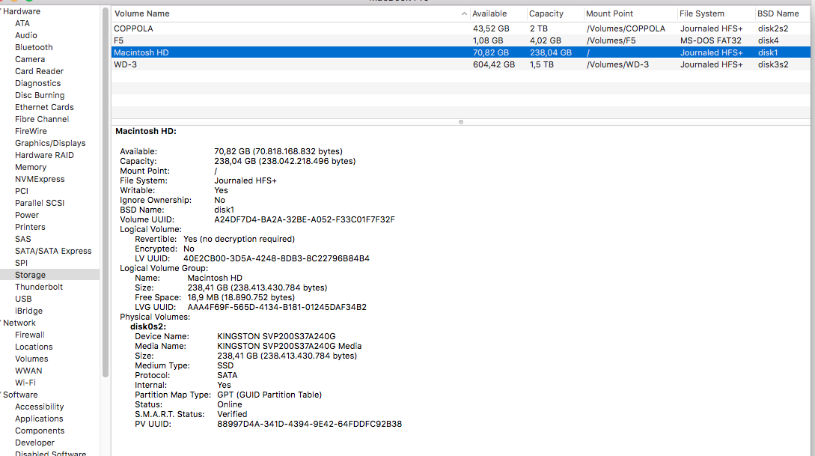Viewport: 815px width, 456px height.
Task: Select the Macintosh HD volume row
Action: point(460,52)
